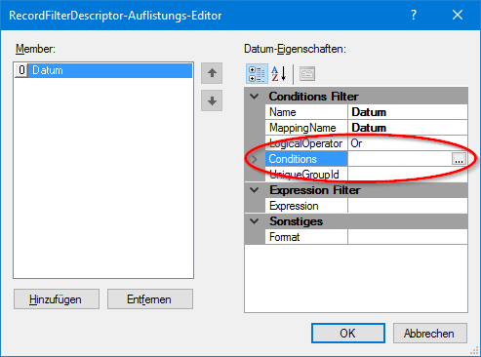This screenshot has width=481, height=357.
Task: Click the Member: label
Action: click(x=35, y=49)
